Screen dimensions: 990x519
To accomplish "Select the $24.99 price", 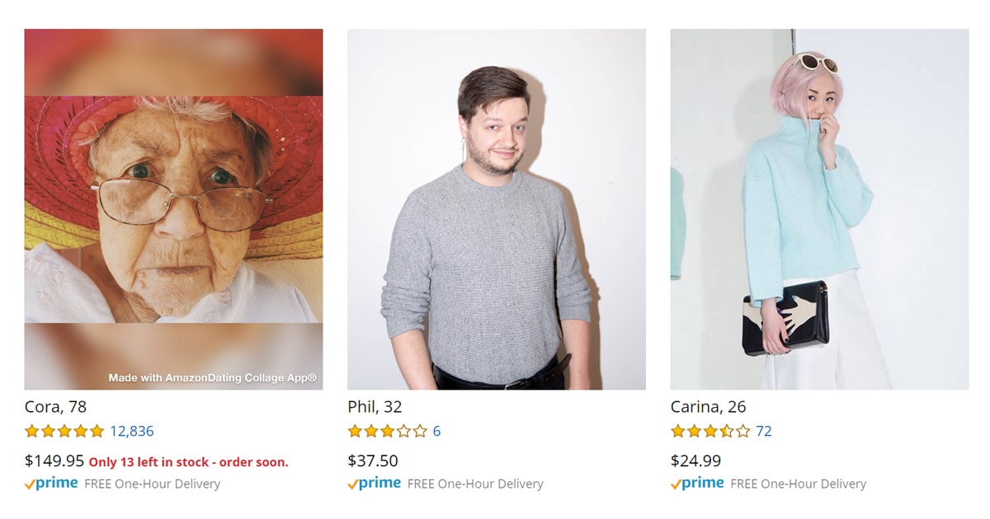I will (695, 461).
